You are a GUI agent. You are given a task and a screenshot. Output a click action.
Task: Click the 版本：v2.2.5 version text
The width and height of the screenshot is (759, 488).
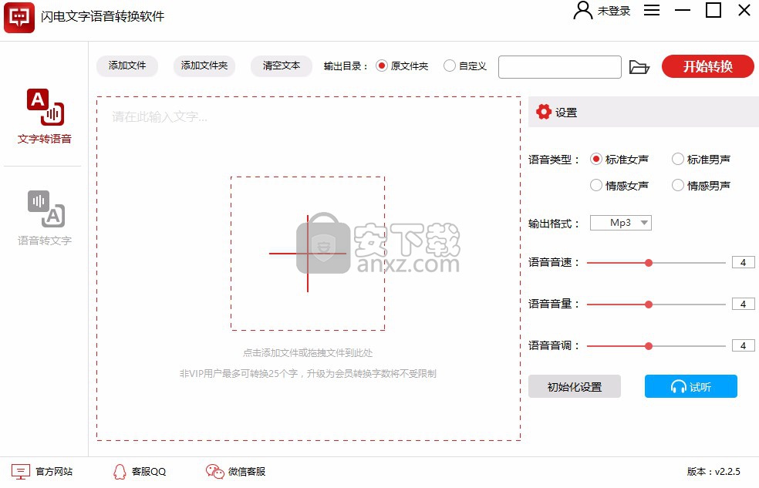713,472
